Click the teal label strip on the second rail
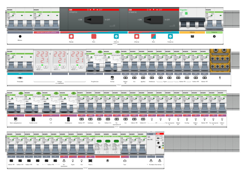The height and width of the screenshot is (176, 246). tap(20, 74)
